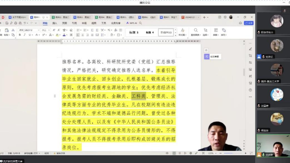Toggle italic formatting in the ribbon
Image resolution: width=290 pixels, height=163 pixels.
coord(24,35)
